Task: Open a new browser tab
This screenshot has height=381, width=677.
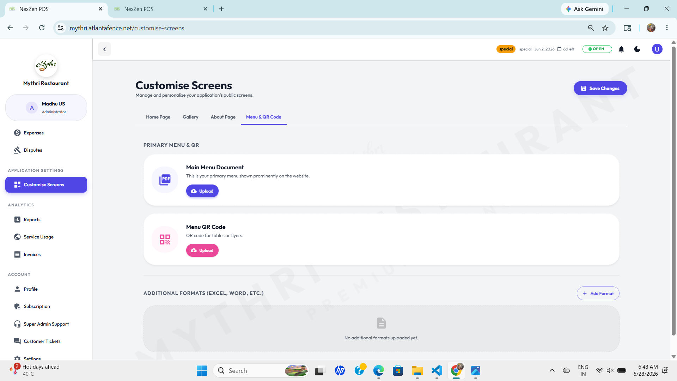Action: pyautogui.click(x=221, y=9)
